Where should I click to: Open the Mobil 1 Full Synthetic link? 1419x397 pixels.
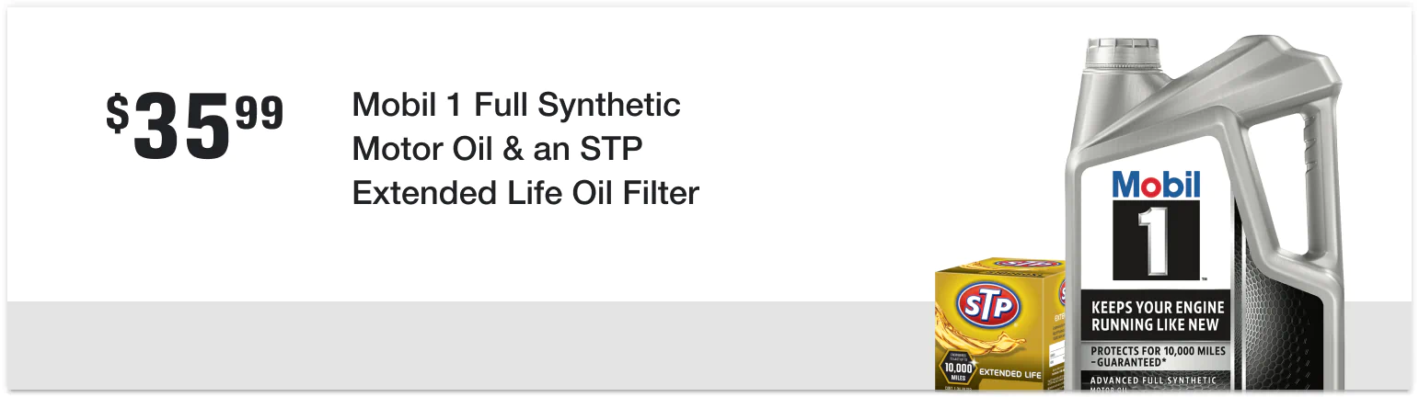click(x=516, y=105)
